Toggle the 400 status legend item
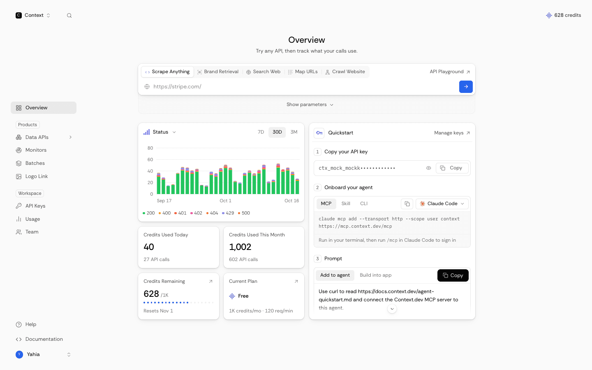Viewport: 592px width, 370px height. pyautogui.click(x=164, y=213)
